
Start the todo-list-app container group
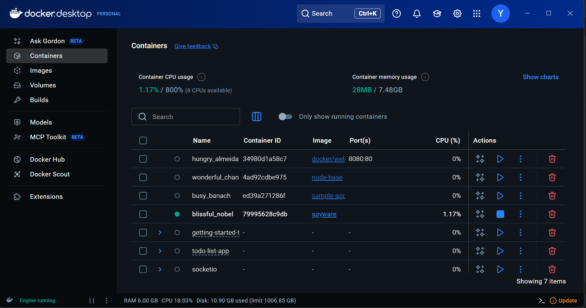coord(500,251)
